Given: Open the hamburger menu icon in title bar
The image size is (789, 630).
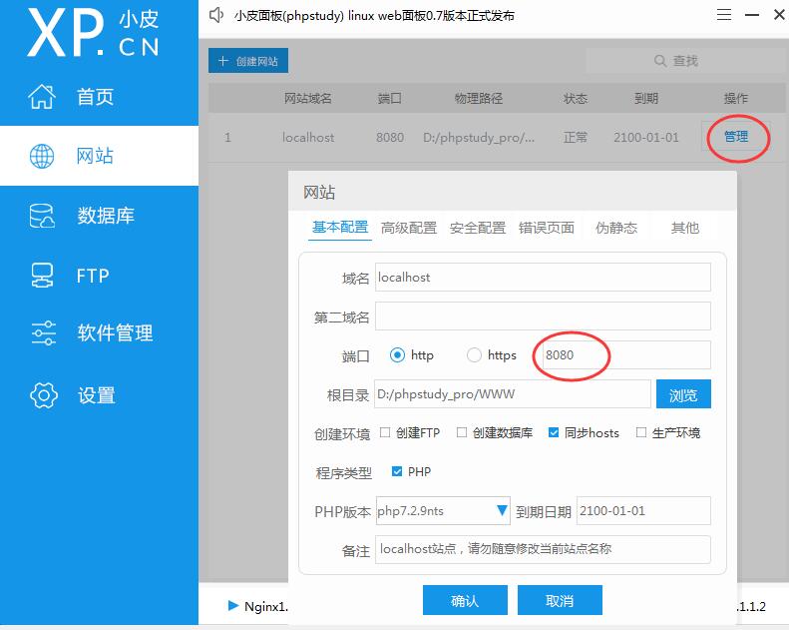Looking at the screenshot, I should tap(723, 15).
